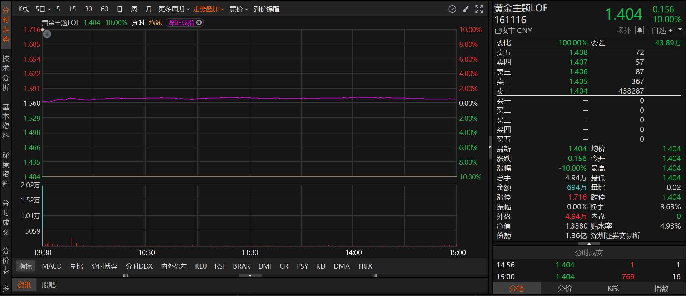Screen dimensions: 686x296
Task: Click the circled down-arrow icon above chart
Action: click(452, 9)
